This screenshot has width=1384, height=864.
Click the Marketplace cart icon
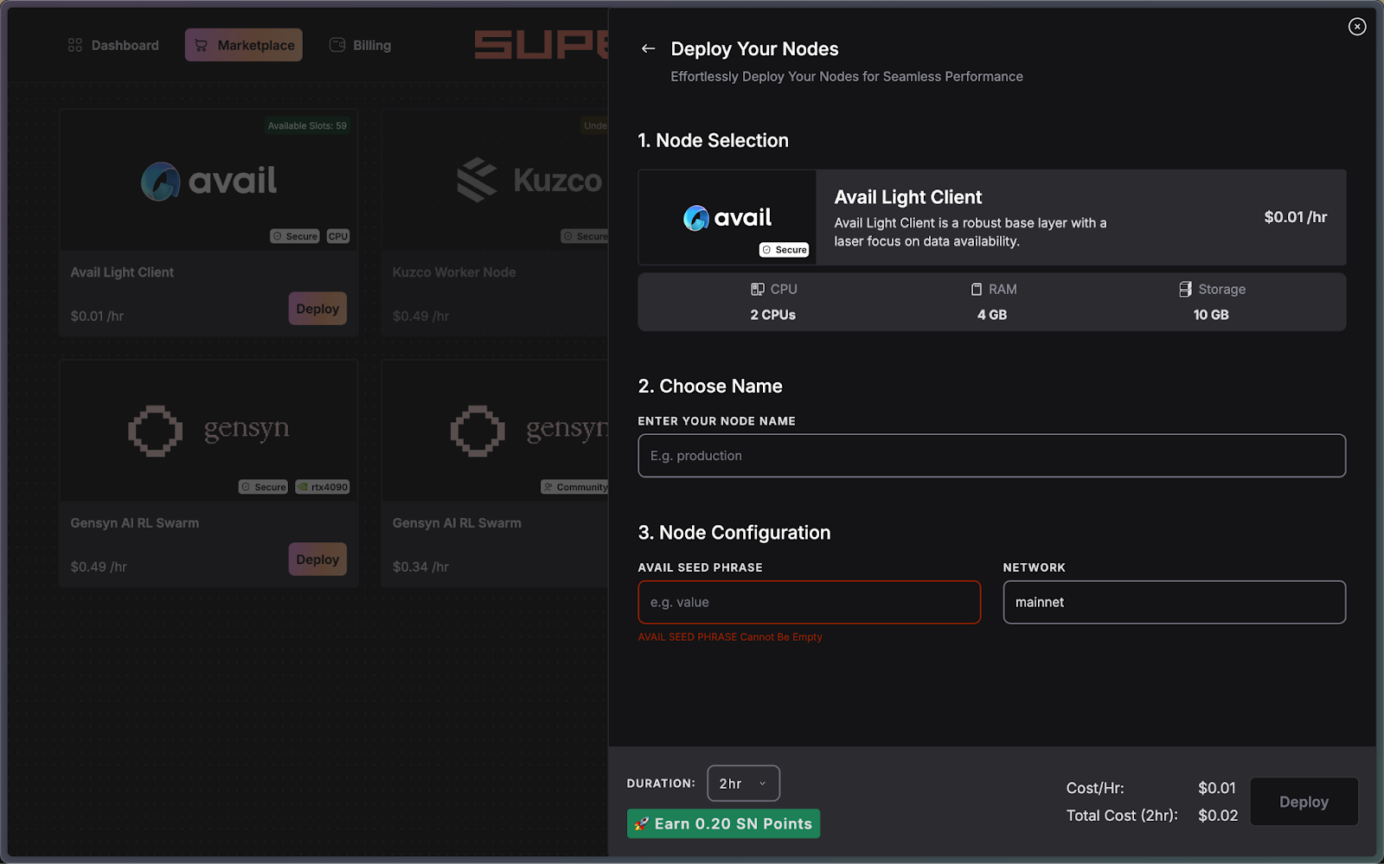point(201,45)
